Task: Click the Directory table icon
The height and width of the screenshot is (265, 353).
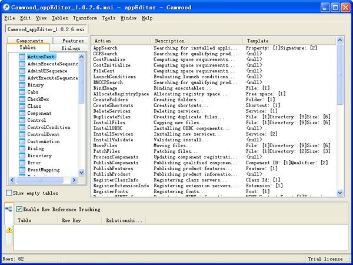Action: pyautogui.click(x=22, y=155)
